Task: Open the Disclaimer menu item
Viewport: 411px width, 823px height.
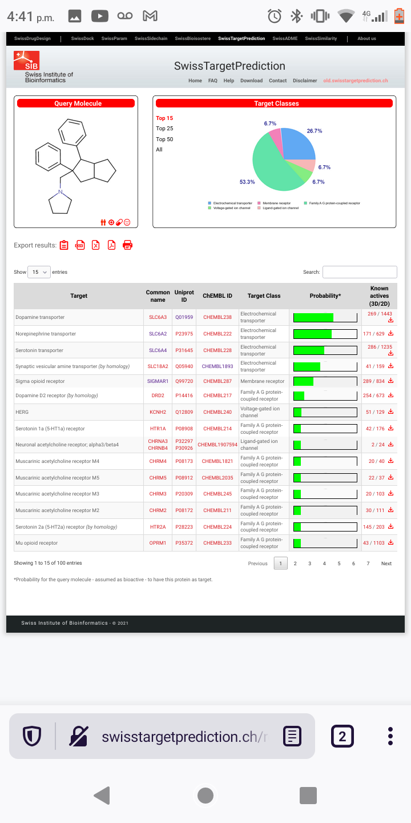Action: coord(305,81)
